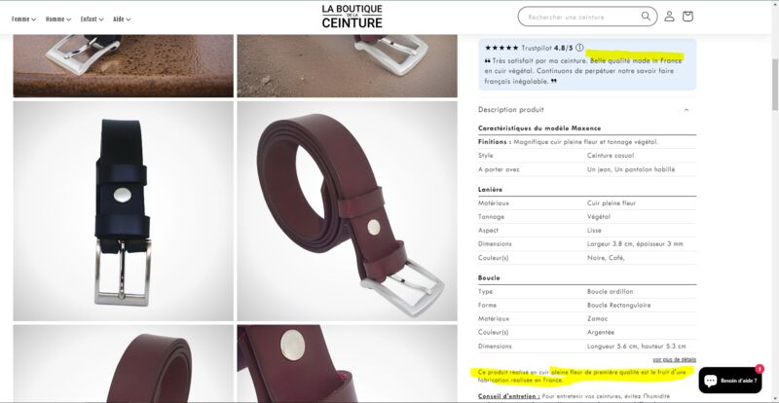Click the search magnifier icon
The width and height of the screenshot is (779, 403).
point(646,17)
